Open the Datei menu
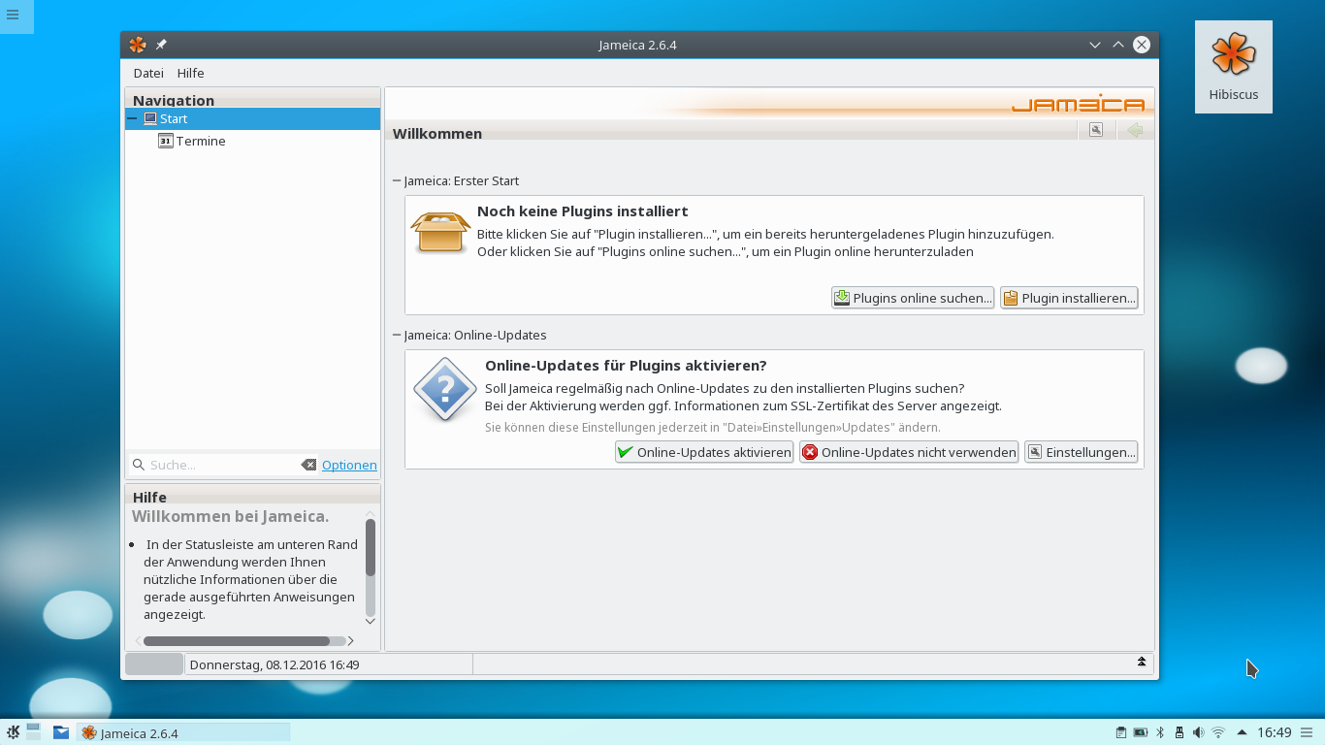Image resolution: width=1325 pixels, height=745 pixels. coord(148,73)
